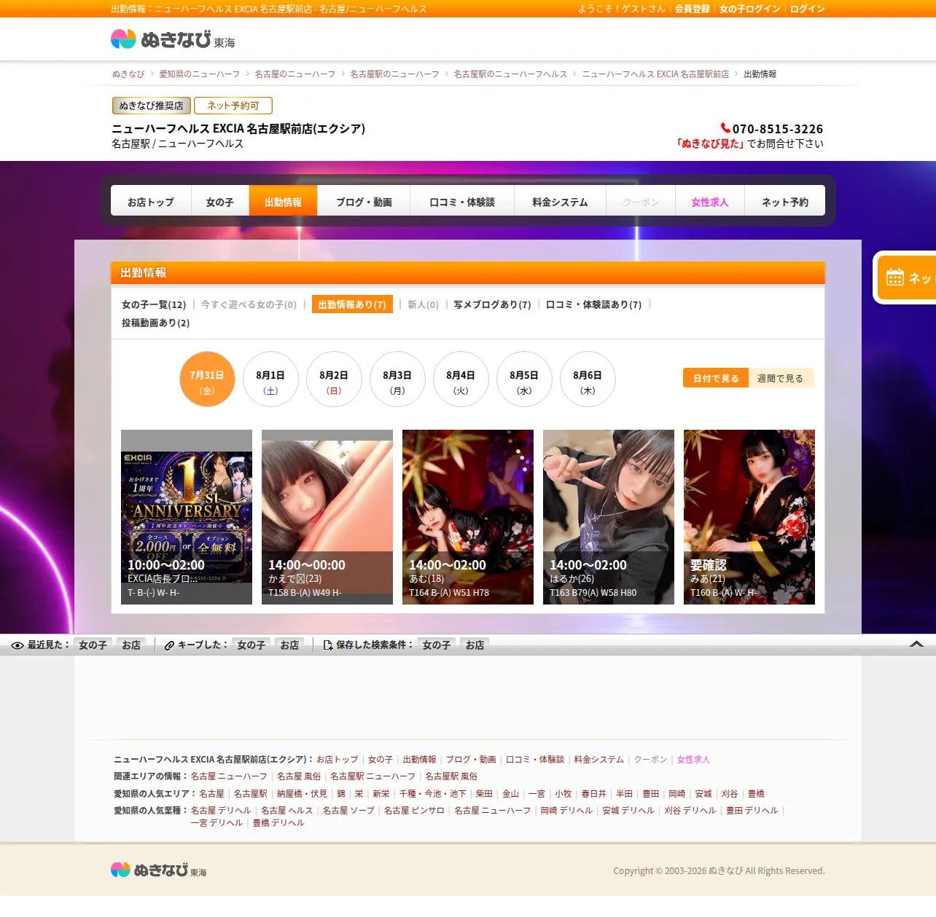936x917 pixels.
Task: Filter by 女の子一覧(12)
Action: (154, 304)
